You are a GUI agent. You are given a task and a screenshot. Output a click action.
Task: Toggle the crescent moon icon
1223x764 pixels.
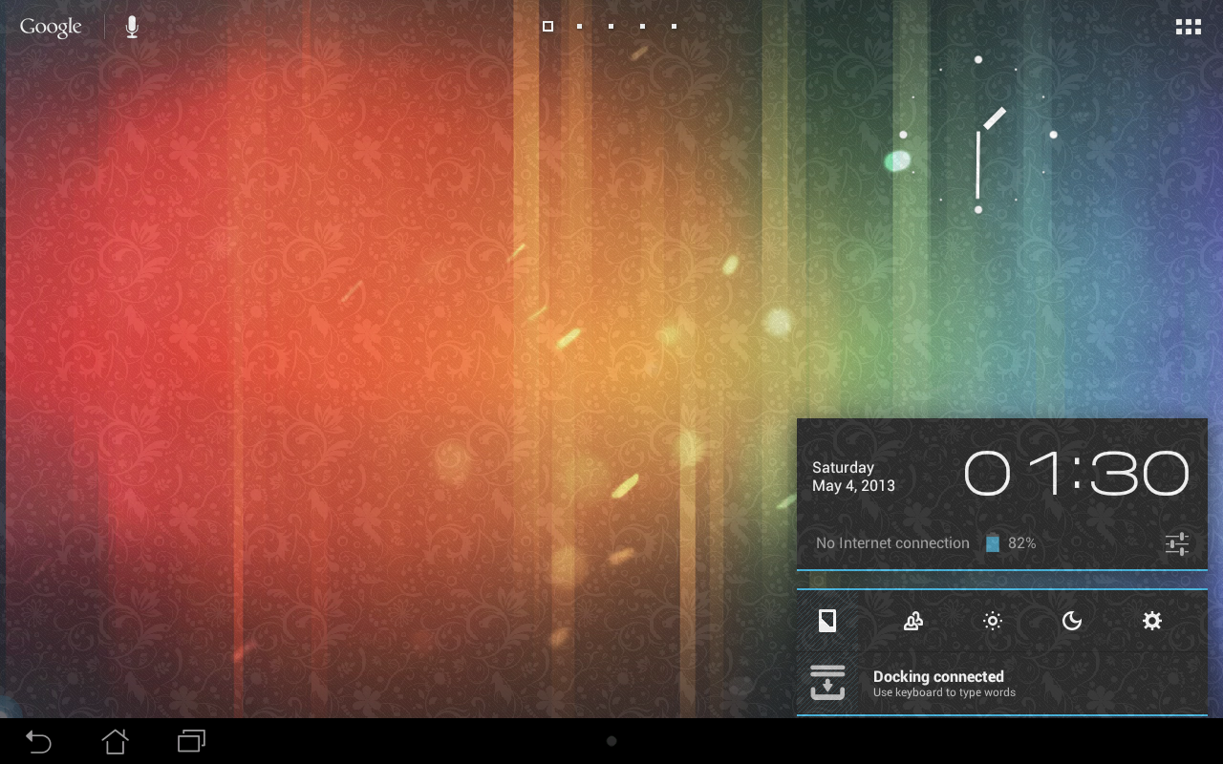tap(1072, 621)
